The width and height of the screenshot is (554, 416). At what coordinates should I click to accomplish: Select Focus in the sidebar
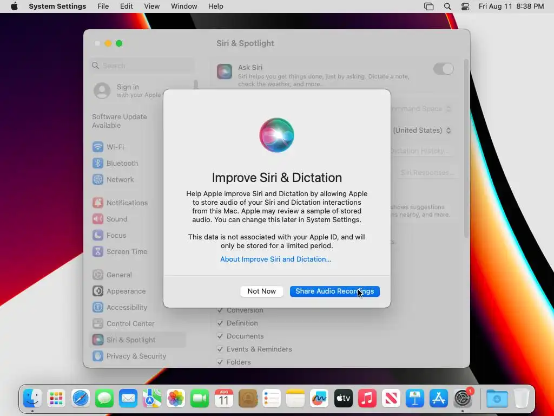click(x=138, y=235)
